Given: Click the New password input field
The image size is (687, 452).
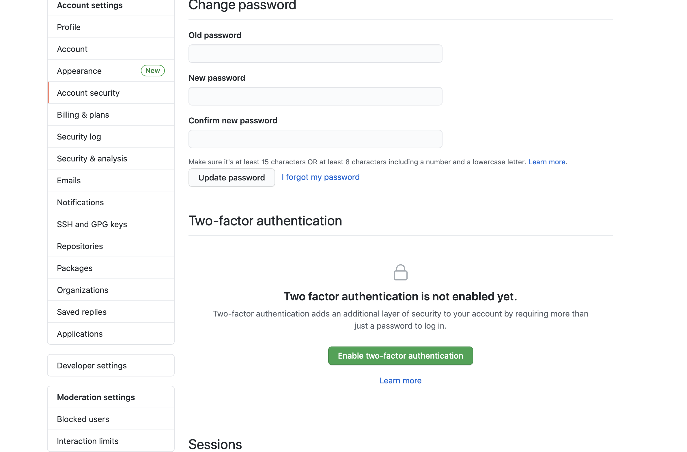Looking at the screenshot, I should [x=315, y=96].
